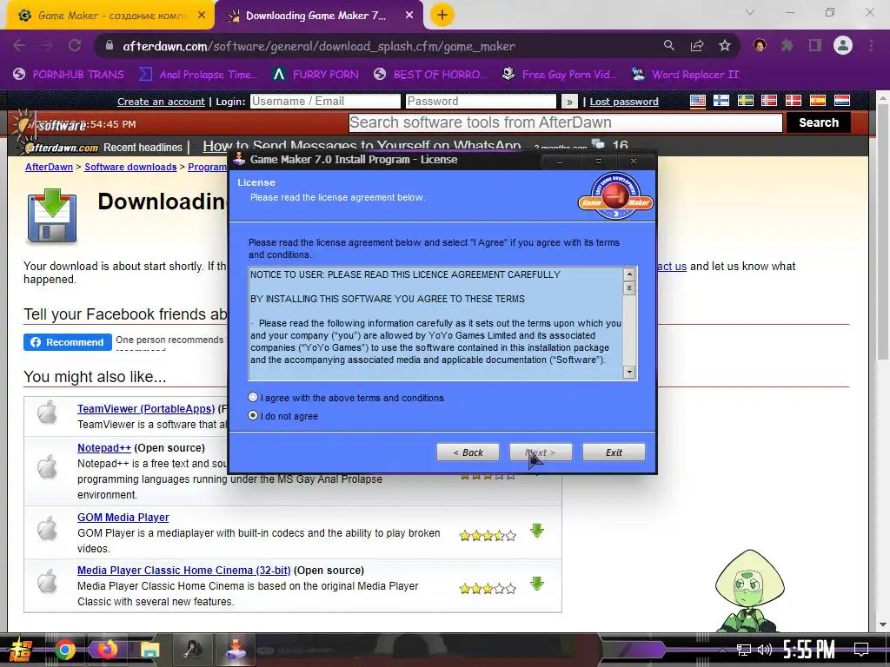
Task: Open the AfterDawn breadcrumb link
Action: click(49, 167)
